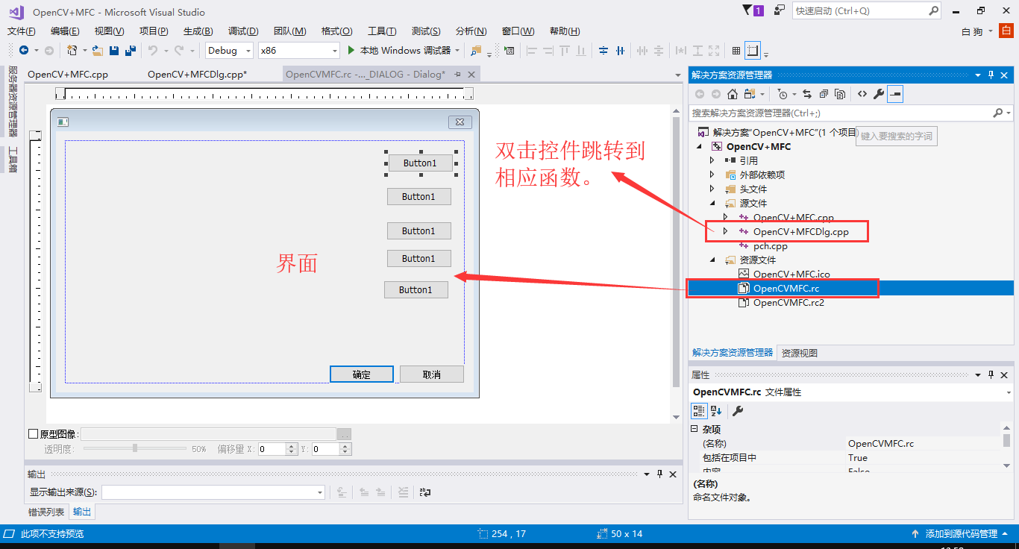Click the Pending Changes Filter clock icon

[x=782, y=94]
